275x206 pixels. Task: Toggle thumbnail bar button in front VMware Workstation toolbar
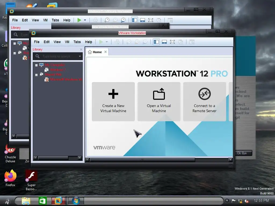coord(164,42)
